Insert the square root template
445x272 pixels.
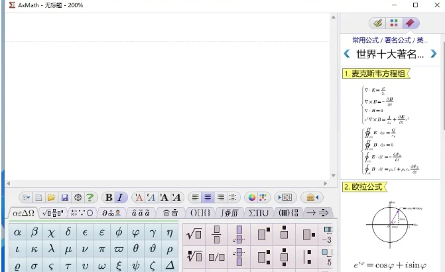click(x=194, y=235)
